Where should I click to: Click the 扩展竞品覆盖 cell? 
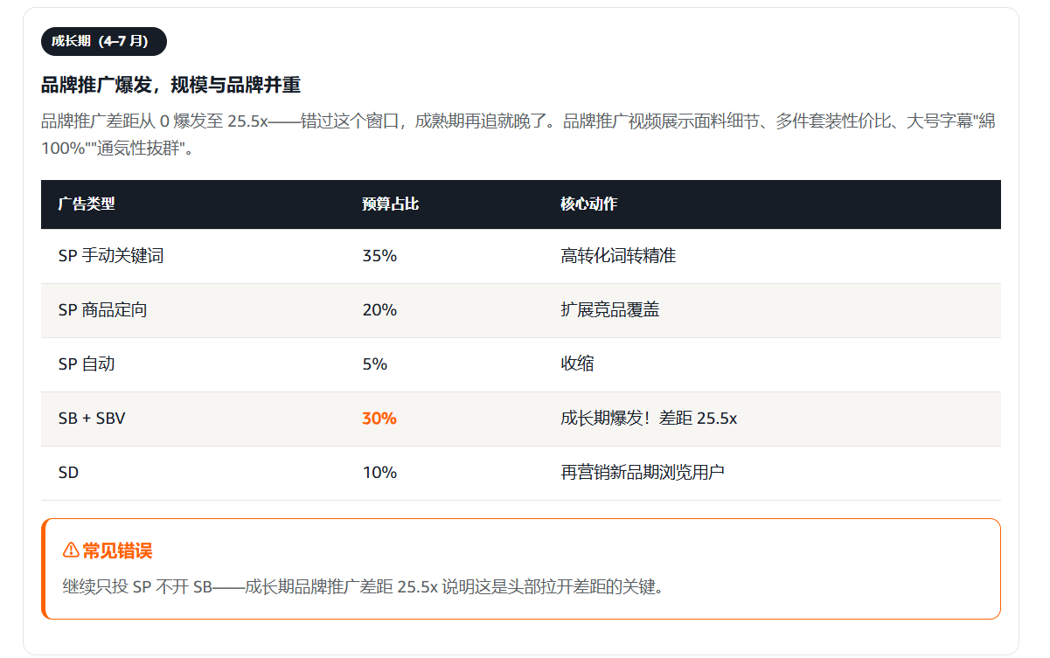click(x=610, y=310)
